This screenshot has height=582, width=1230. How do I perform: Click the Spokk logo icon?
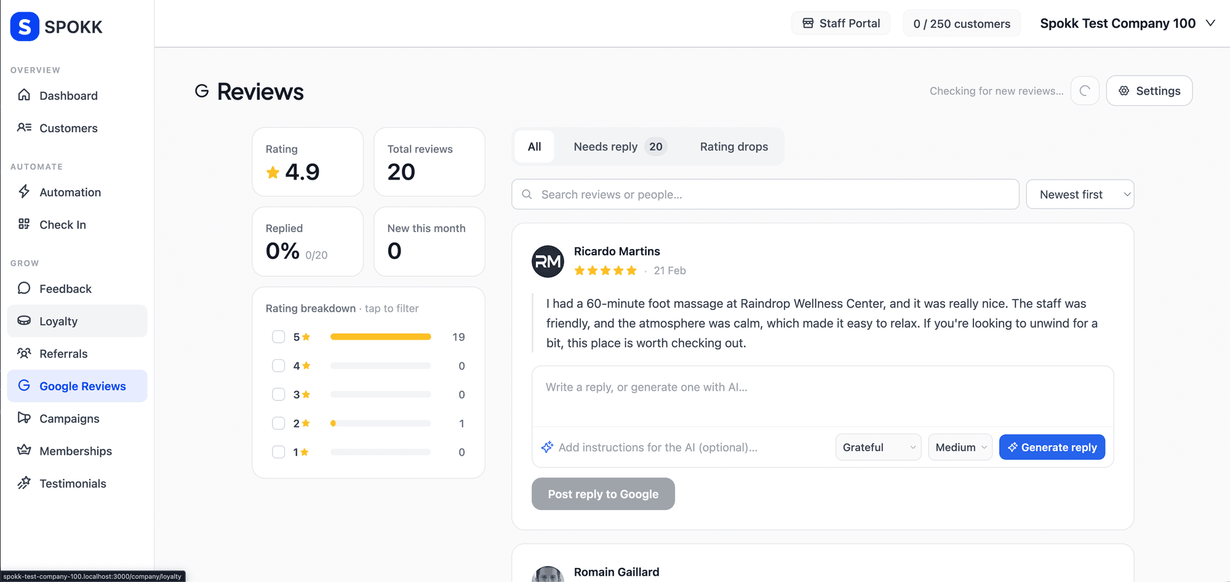pos(25,26)
